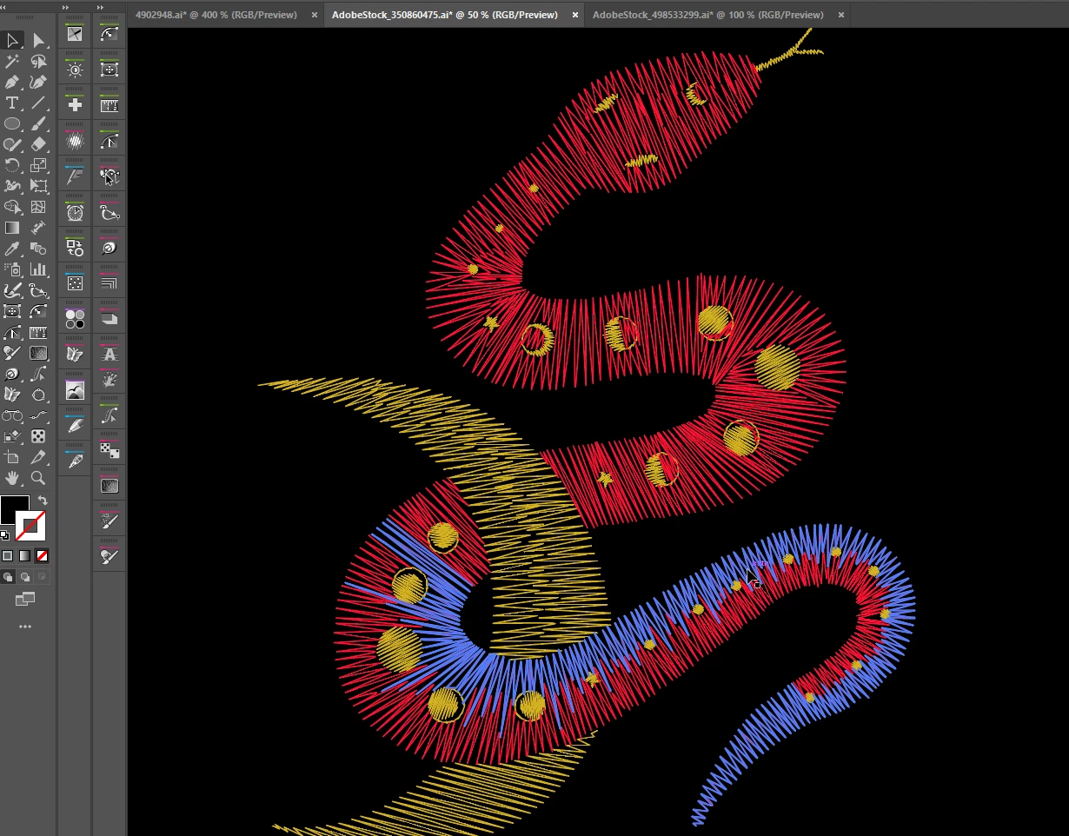Switch to 4902948.ai document tab
The width and height of the screenshot is (1069, 836).
pyautogui.click(x=216, y=15)
